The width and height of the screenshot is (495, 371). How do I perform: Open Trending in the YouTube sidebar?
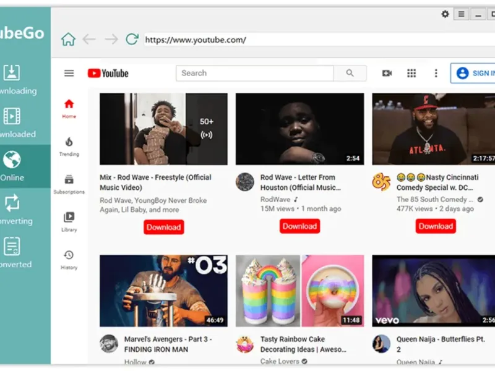tap(69, 147)
